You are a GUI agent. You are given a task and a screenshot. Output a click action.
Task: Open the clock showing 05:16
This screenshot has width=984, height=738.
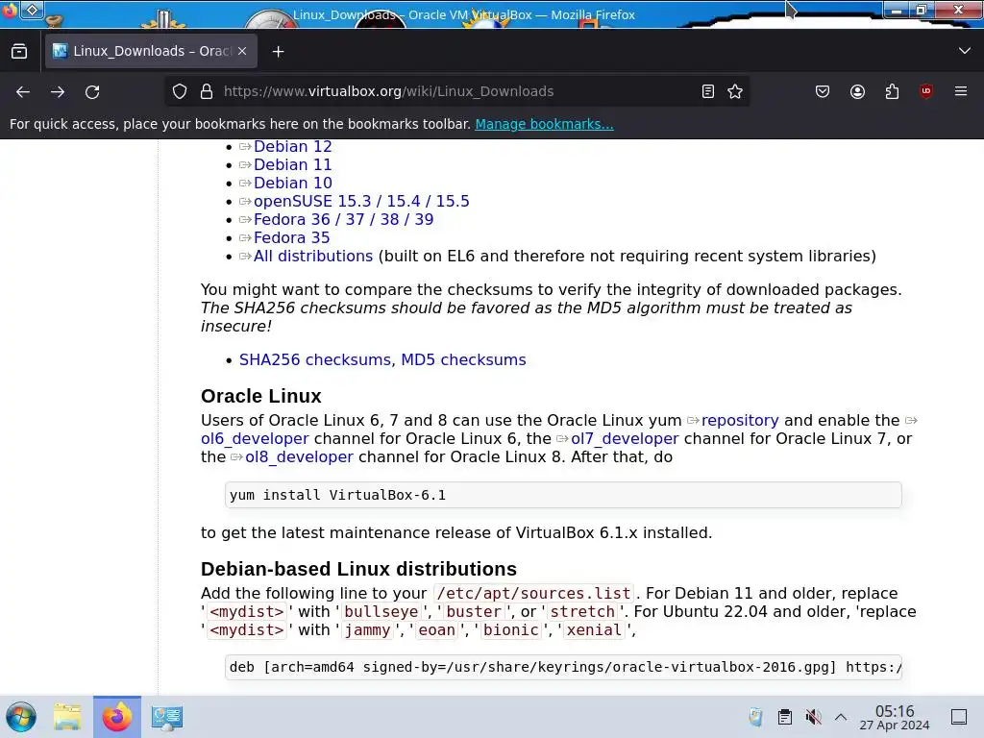[x=895, y=717]
